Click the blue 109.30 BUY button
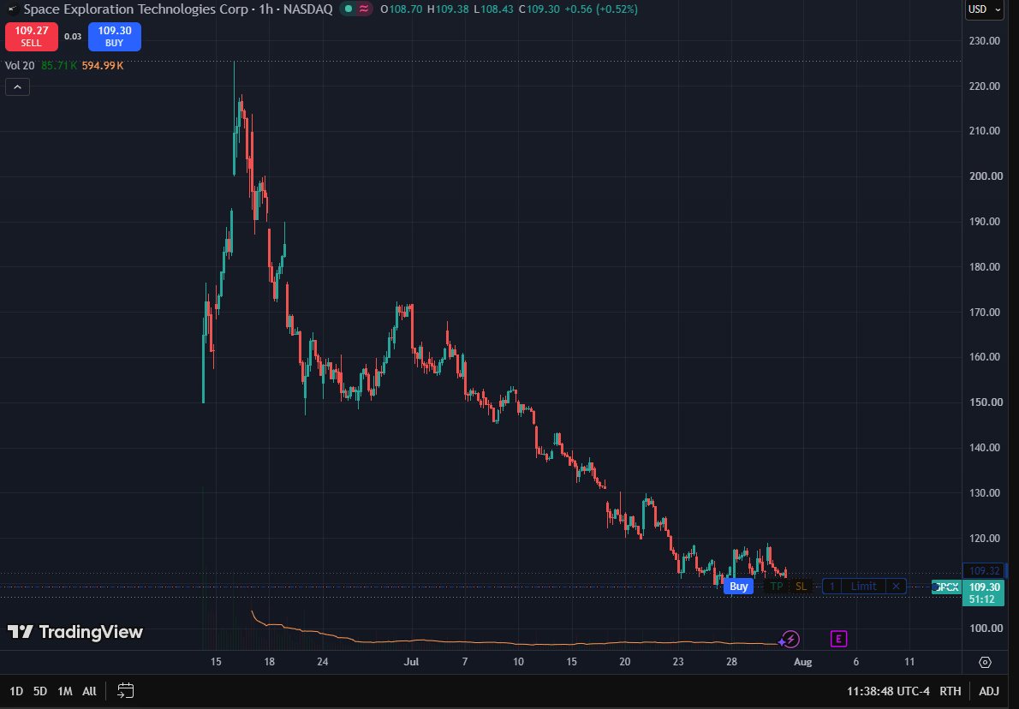The width and height of the screenshot is (1019, 709). coord(115,37)
